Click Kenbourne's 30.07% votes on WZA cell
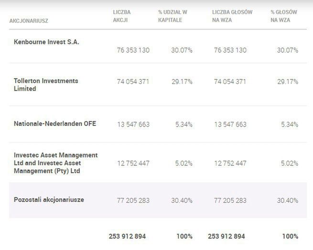 [288, 50]
